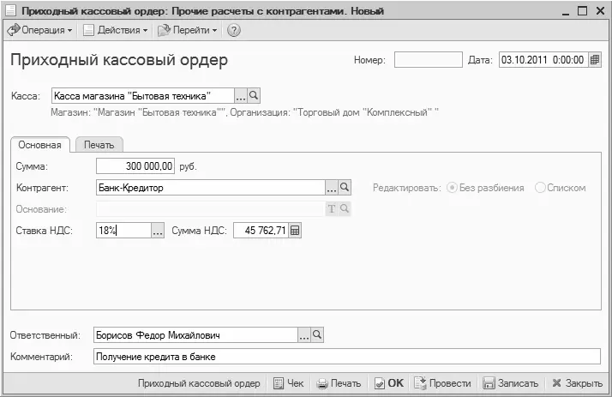This screenshot has height=397, width=612.
Task: Switch to the Основная tab
Action: pyautogui.click(x=39, y=145)
